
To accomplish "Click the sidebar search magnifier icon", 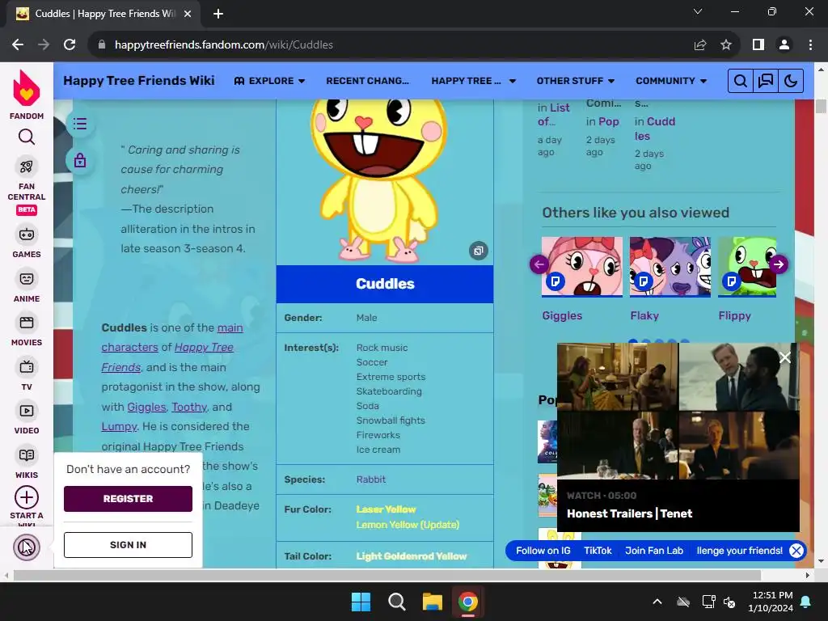I will (27, 137).
